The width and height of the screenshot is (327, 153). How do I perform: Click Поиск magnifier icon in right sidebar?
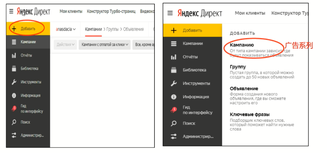pos(173,123)
